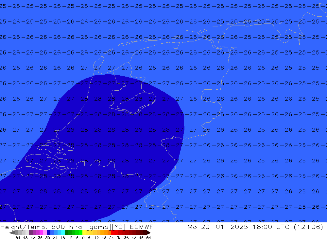Click the '500 hPa' level label

pos(67,227)
